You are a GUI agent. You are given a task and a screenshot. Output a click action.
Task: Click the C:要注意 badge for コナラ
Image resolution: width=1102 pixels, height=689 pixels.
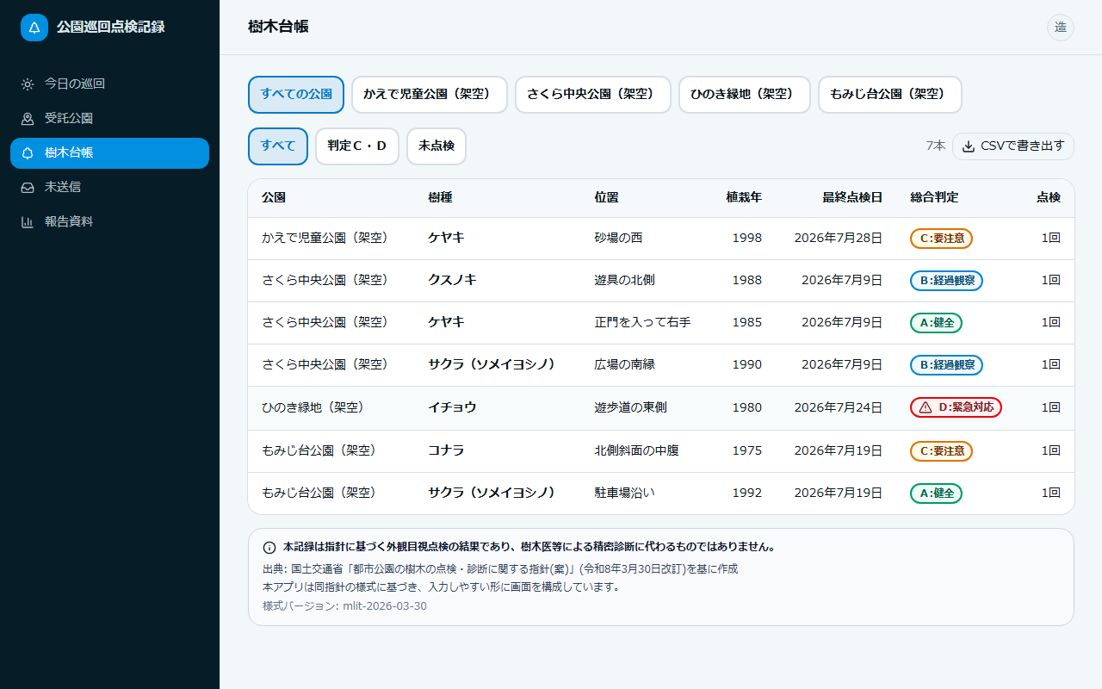(x=941, y=451)
